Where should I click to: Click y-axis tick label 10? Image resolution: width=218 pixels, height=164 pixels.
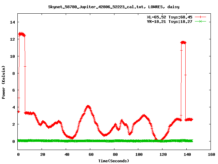click(13, 56)
